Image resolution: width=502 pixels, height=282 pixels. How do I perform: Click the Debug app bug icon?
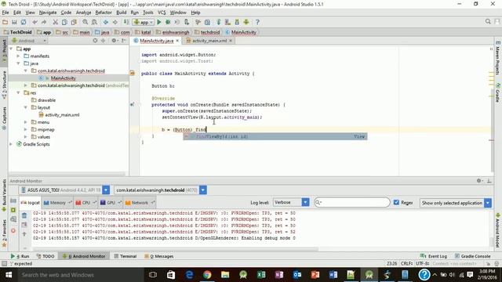168,22
